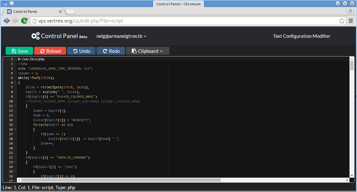Redo the last undone edit
Viewport: 357px width, 192px height.
(x=111, y=51)
